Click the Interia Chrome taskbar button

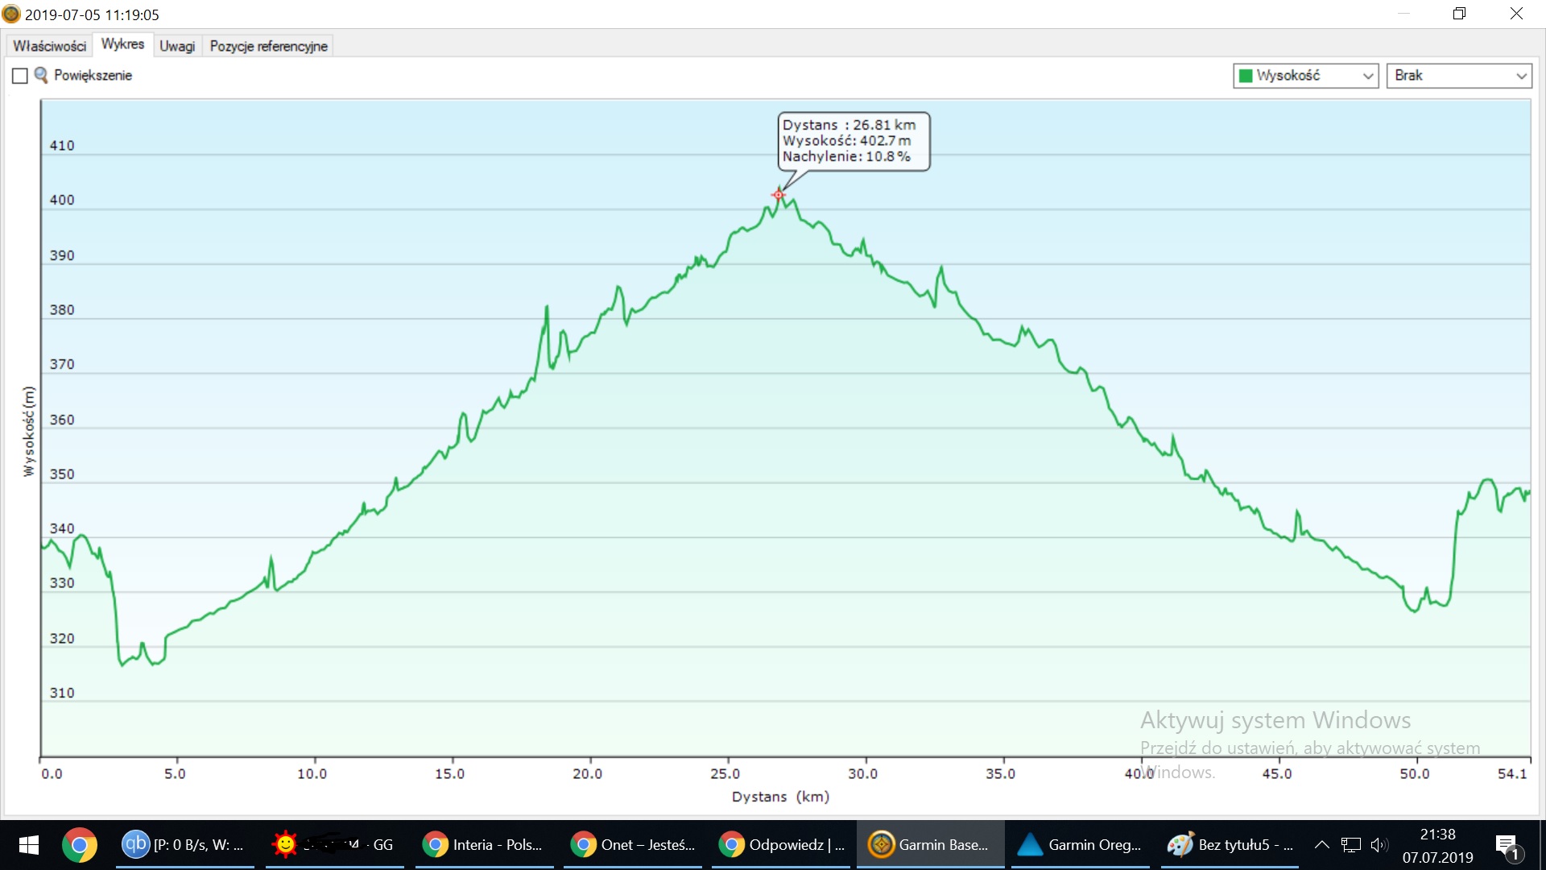tap(483, 844)
